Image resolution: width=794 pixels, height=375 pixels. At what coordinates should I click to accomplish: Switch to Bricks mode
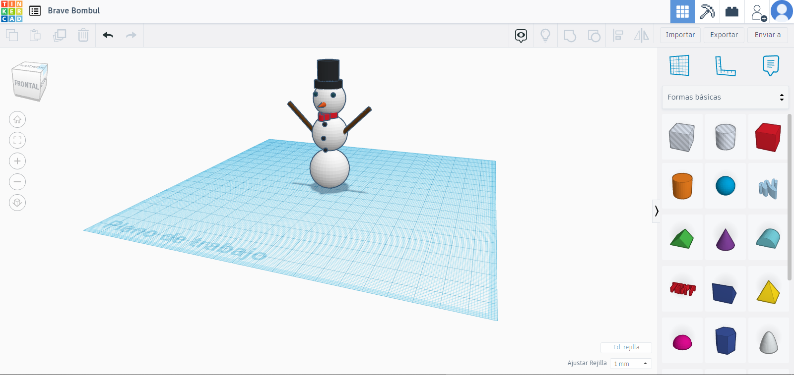click(732, 11)
